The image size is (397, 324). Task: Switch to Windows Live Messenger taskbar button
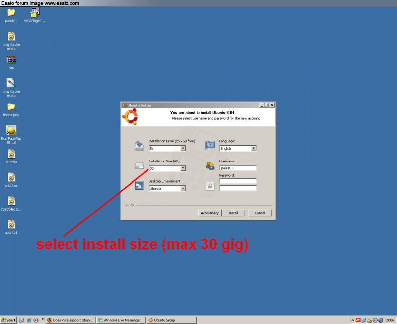tap(121, 320)
